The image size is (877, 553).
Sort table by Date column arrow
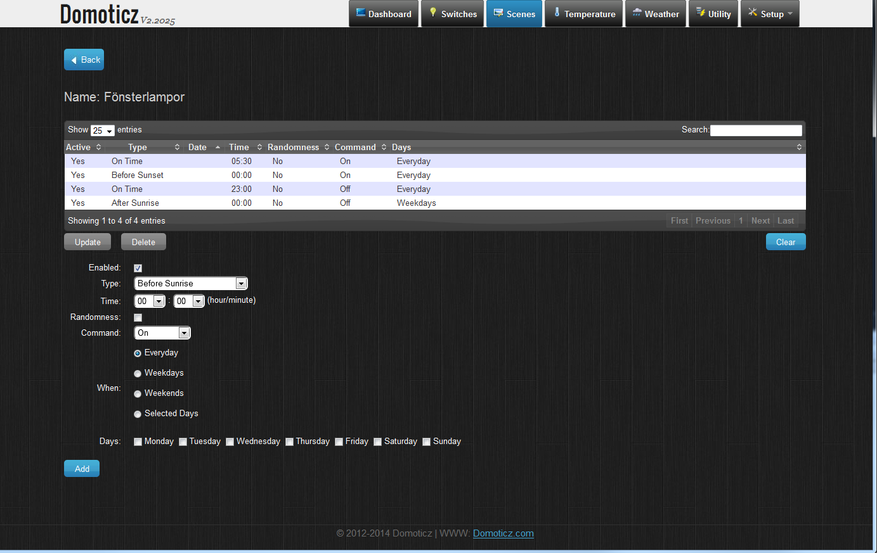[218, 148]
